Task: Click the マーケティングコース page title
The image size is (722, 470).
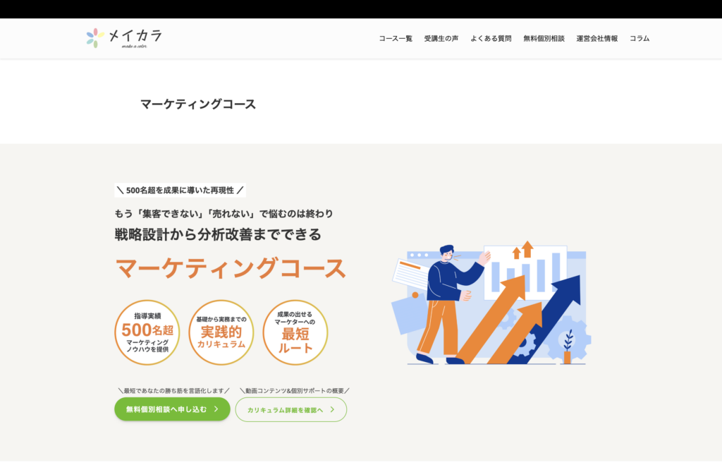Action: coord(198,104)
